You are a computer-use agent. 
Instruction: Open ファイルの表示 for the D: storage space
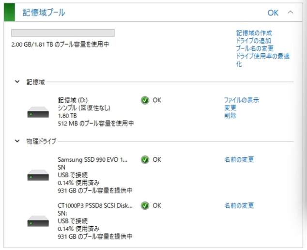(x=242, y=100)
